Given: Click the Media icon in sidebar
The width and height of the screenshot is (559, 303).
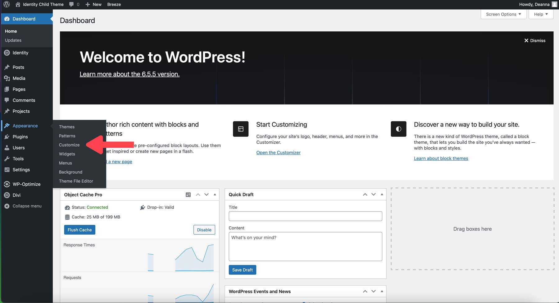Looking at the screenshot, I should point(7,78).
